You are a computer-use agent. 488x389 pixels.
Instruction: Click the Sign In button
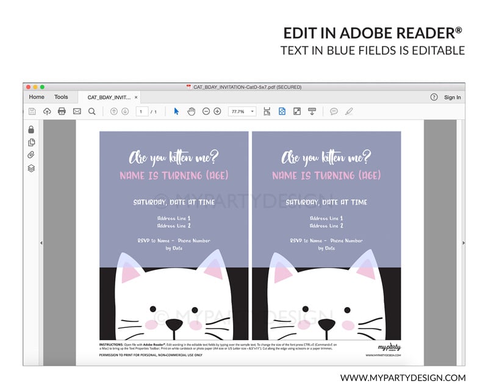452,97
